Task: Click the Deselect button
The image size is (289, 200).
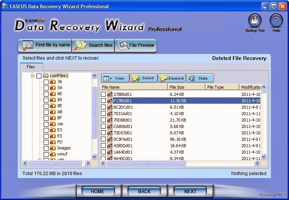Action: point(172,78)
